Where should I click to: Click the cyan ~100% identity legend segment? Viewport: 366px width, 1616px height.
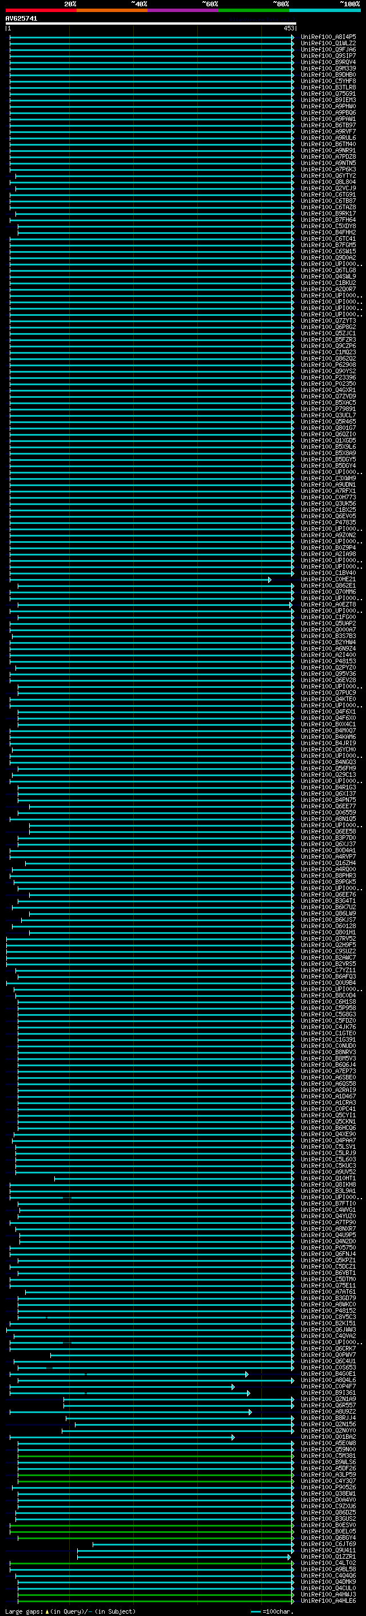[325, 11]
